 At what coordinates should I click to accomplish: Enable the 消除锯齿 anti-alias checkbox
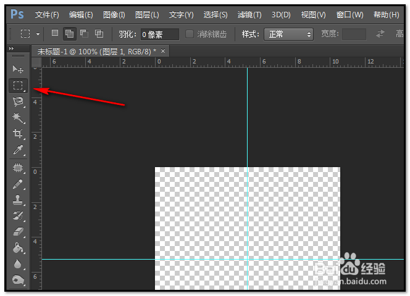point(190,34)
